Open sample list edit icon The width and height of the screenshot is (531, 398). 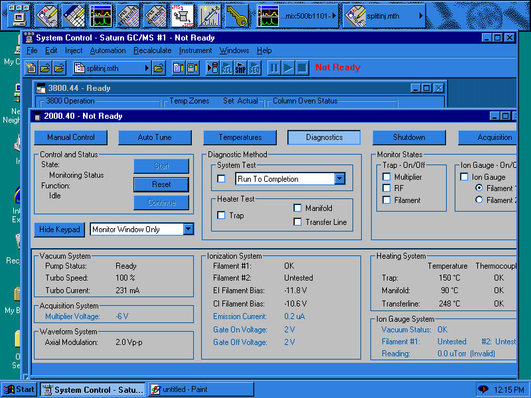point(178,68)
